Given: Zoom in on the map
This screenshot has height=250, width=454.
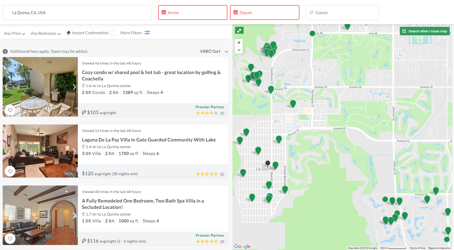Looking at the screenshot, I should pyautogui.click(x=239, y=42).
